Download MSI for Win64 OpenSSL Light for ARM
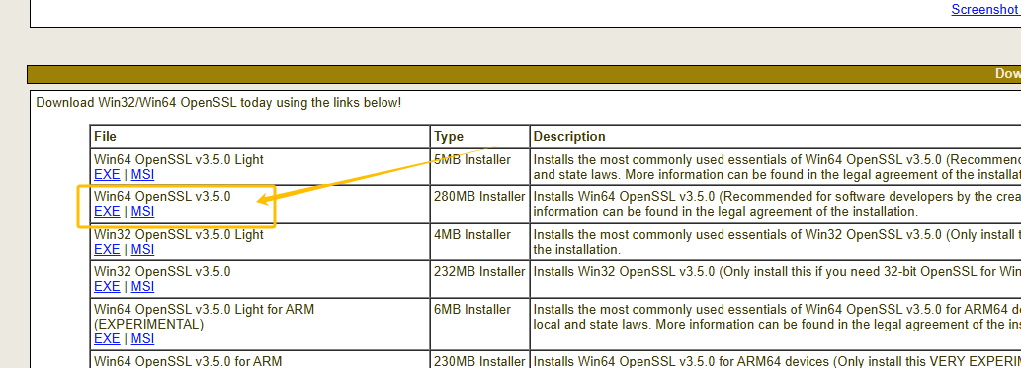 tap(142, 338)
